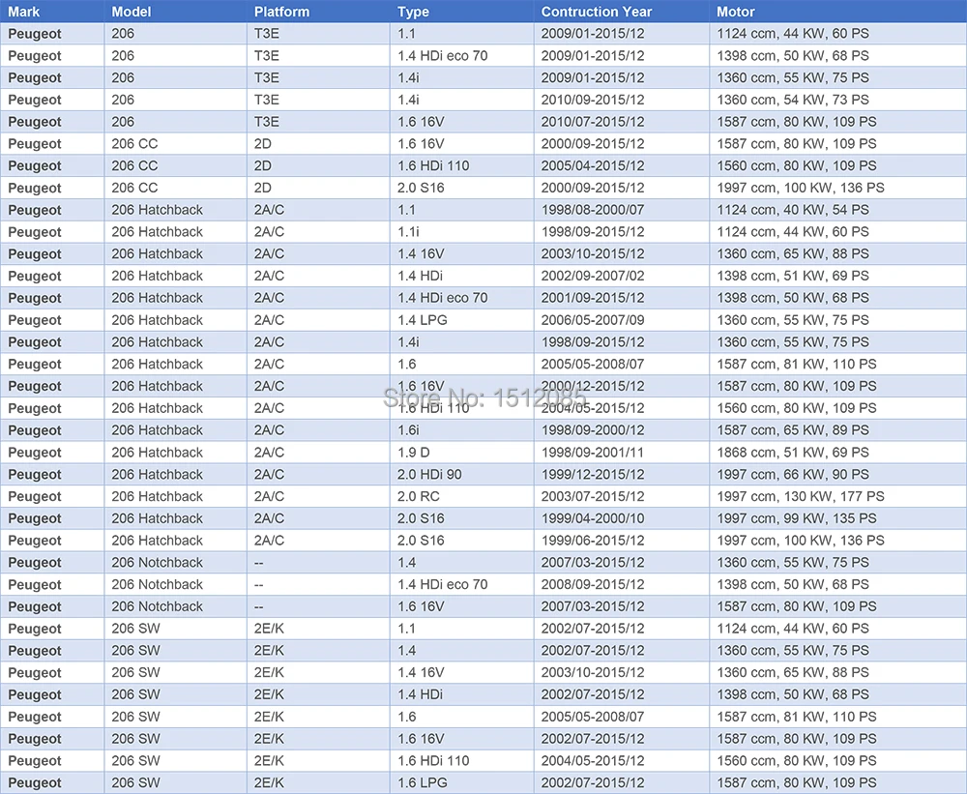The height and width of the screenshot is (794, 967).
Task: Click the Model column header
Action: (x=132, y=12)
